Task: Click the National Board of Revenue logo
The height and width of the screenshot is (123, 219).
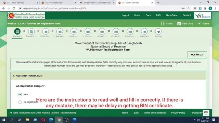Action: (x=26, y=15)
